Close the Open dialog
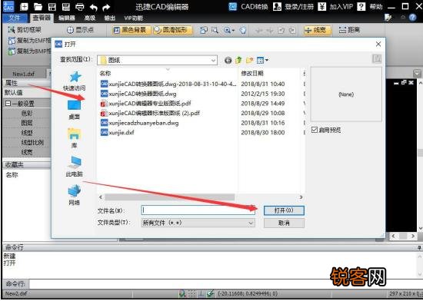The width and height of the screenshot is (423, 301). coord(378,44)
